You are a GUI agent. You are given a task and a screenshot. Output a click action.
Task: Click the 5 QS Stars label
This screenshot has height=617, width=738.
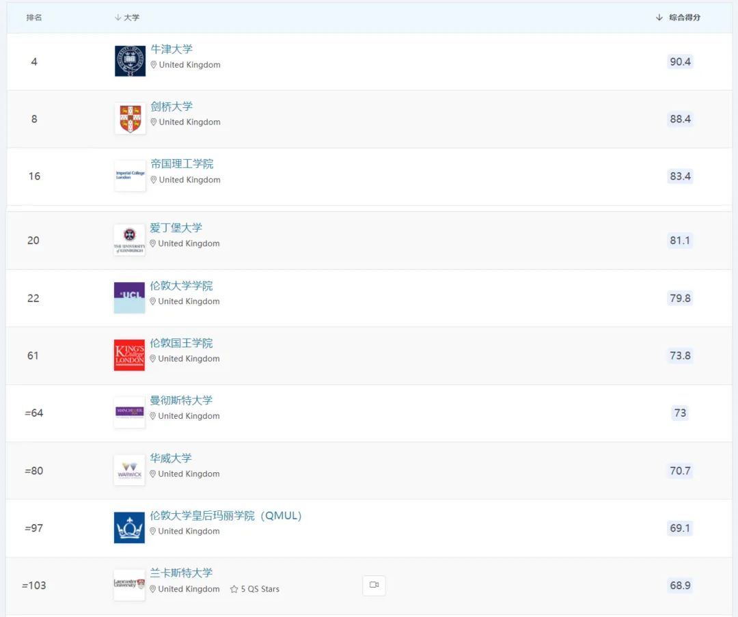tap(260, 589)
